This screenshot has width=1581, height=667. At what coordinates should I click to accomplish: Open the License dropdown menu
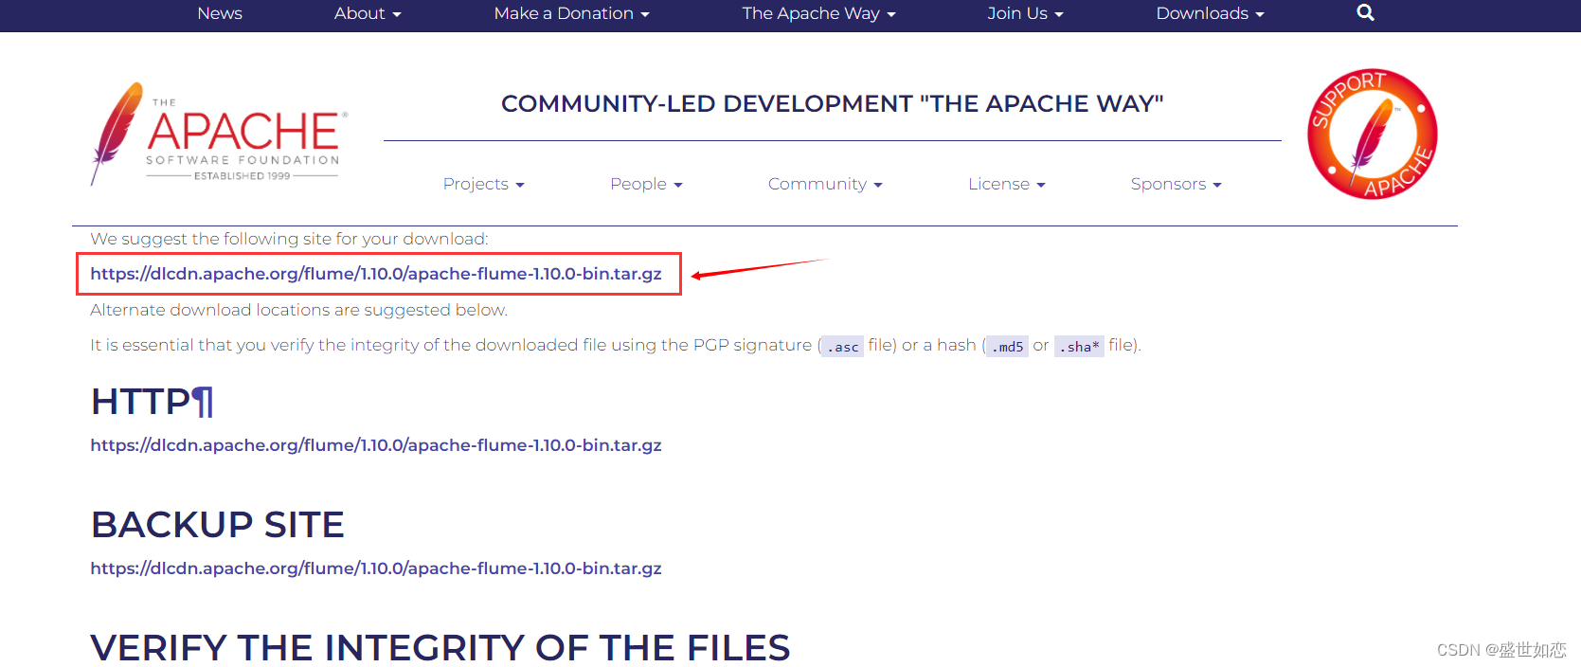point(1006,184)
